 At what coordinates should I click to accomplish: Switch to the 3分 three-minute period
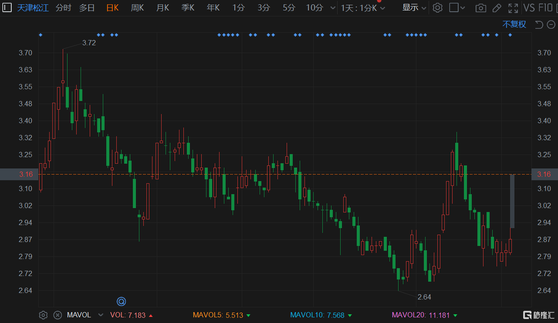(264, 8)
